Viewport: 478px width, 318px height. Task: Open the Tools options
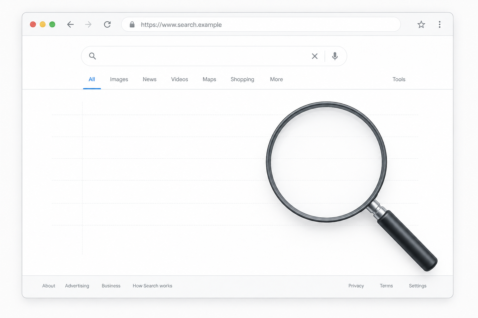pyautogui.click(x=399, y=79)
